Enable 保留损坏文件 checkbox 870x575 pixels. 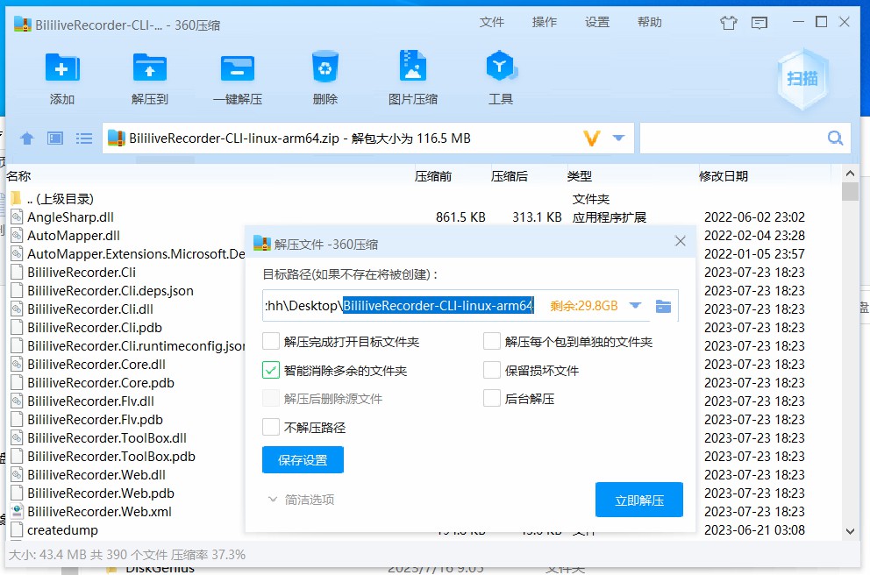(492, 370)
